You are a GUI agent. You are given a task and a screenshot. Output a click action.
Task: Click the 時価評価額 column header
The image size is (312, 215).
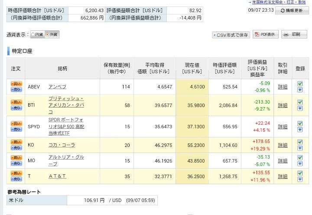point(224,68)
